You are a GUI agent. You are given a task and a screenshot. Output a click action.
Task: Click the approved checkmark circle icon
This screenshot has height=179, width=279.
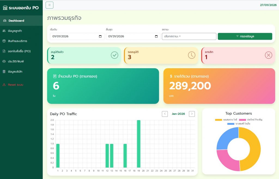pos(114,55)
